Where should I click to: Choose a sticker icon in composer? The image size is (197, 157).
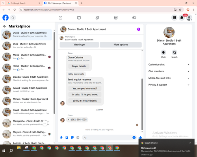click(x=72, y=137)
